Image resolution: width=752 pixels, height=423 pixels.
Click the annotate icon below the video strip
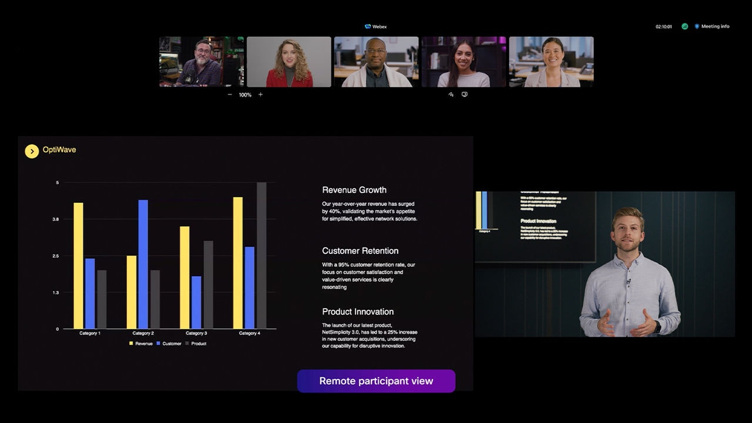451,94
